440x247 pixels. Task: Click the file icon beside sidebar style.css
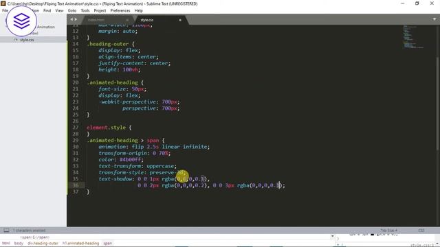tap(16, 40)
